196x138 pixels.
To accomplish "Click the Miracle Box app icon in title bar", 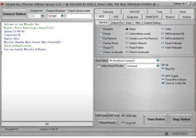I will 2,4.
